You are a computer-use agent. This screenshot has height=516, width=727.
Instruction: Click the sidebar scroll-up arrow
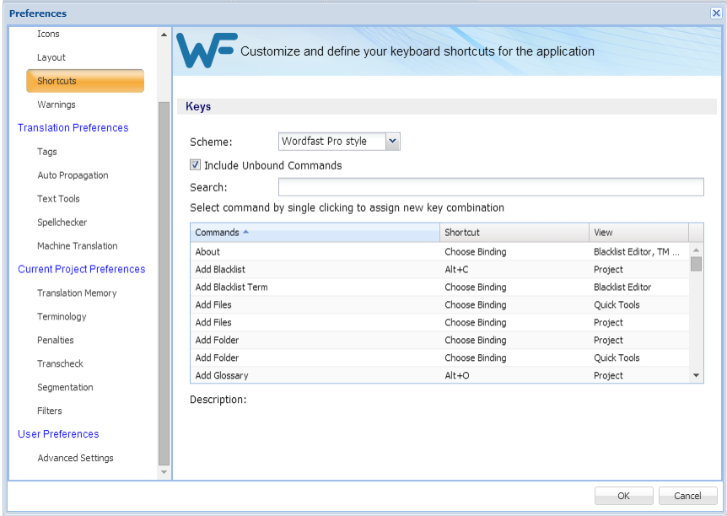click(x=164, y=35)
